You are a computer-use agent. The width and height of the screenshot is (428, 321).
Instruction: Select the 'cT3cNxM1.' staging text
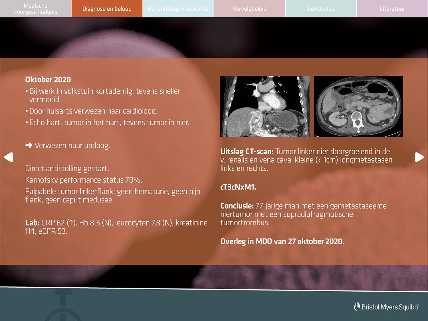(x=238, y=187)
